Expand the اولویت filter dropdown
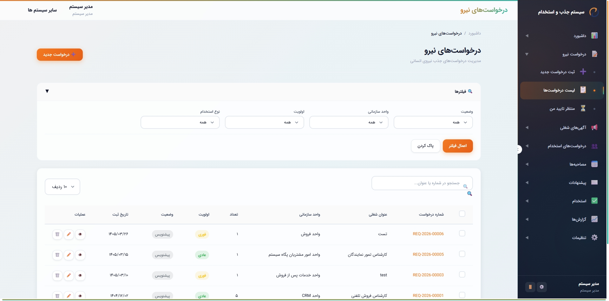Screen dimensions: 609x301 point(265,122)
